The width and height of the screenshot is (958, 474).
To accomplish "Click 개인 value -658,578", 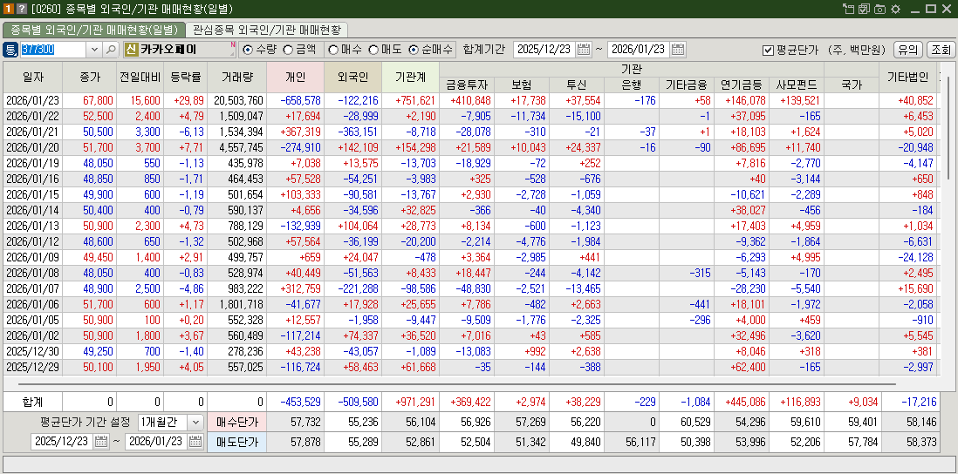I will pos(296,101).
